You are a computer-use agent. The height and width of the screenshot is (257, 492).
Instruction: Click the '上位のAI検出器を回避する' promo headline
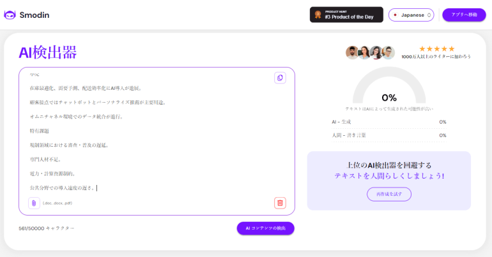[389, 165]
